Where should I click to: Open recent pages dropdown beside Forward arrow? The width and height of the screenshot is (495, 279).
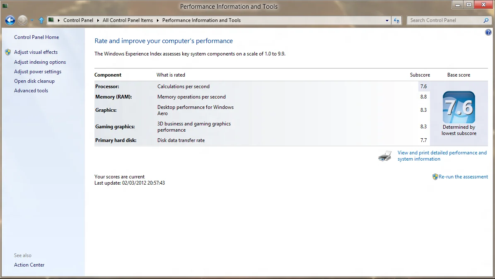coord(32,21)
